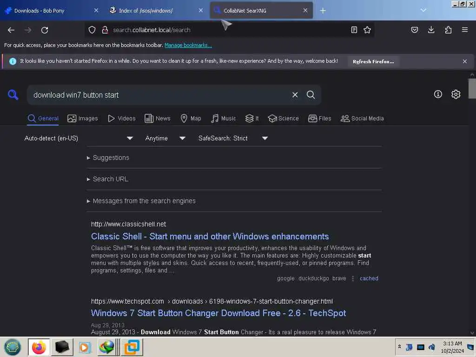Viewport: 476px width, 357px height.
Task: Open cached link for Classic Shell result
Action: click(x=369, y=278)
